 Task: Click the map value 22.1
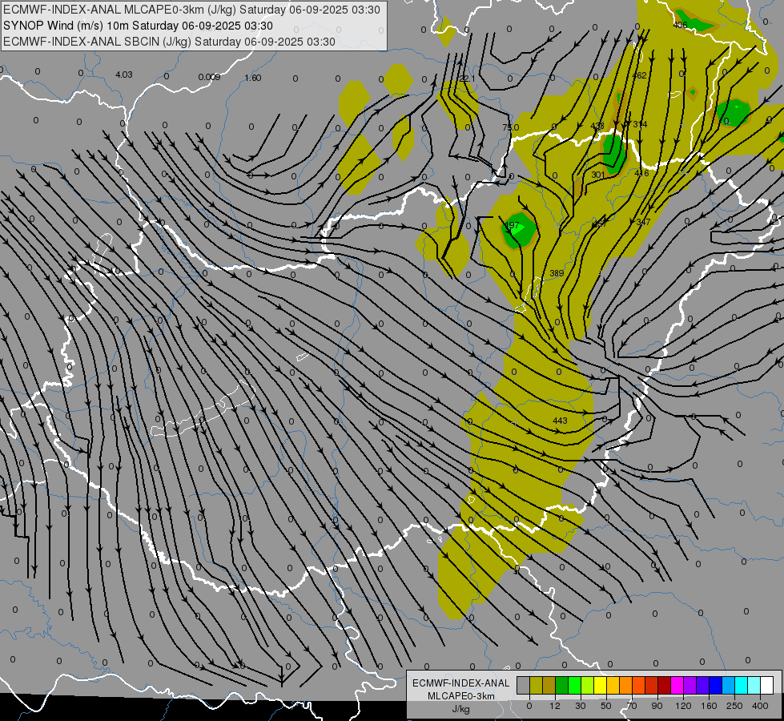(x=468, y=79)
